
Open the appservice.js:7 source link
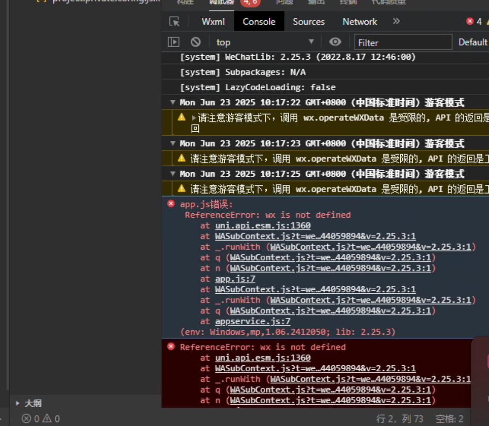[253, 321]
